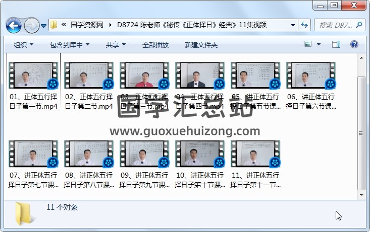This screenshot has height=232, width=370.
Task: Click the scrollbar down arrow
Action: [x=361, y=195]
